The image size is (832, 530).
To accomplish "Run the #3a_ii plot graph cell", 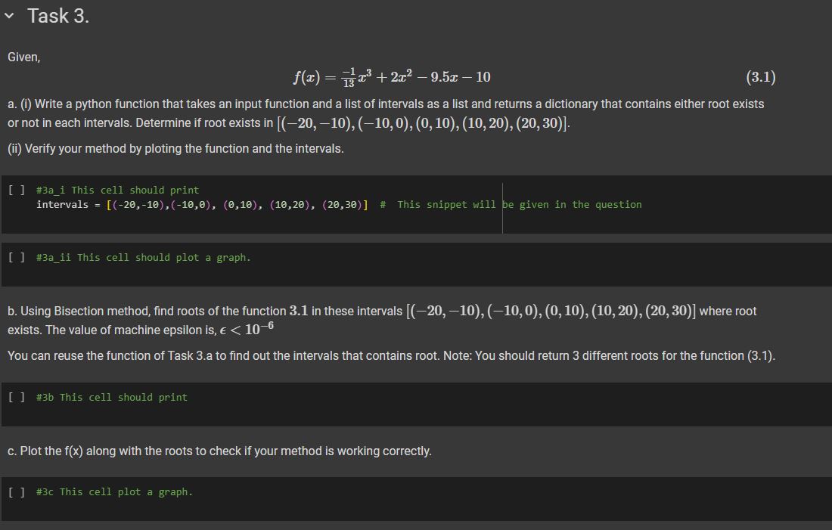I will click(x=17, y=257).
